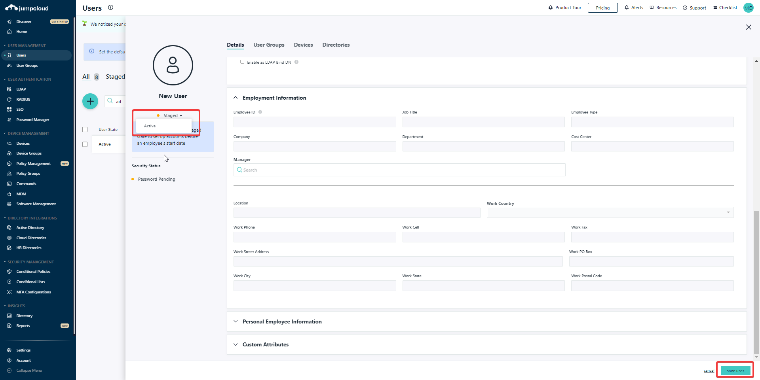Open Conditional Policies in sidebar

coord(33,272)
